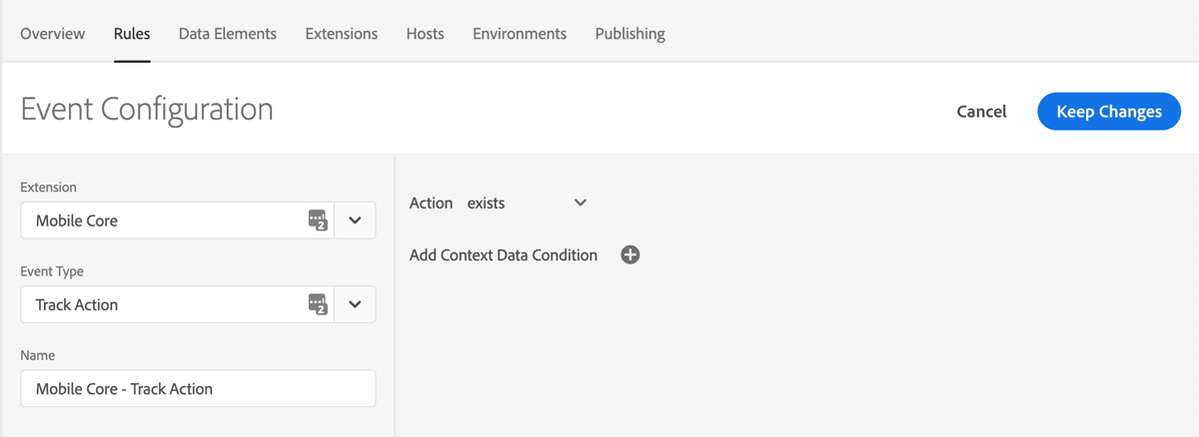Screen dimensions: 1199x437
Task: Navigate to the Environments tab
Action: point(520,34)
